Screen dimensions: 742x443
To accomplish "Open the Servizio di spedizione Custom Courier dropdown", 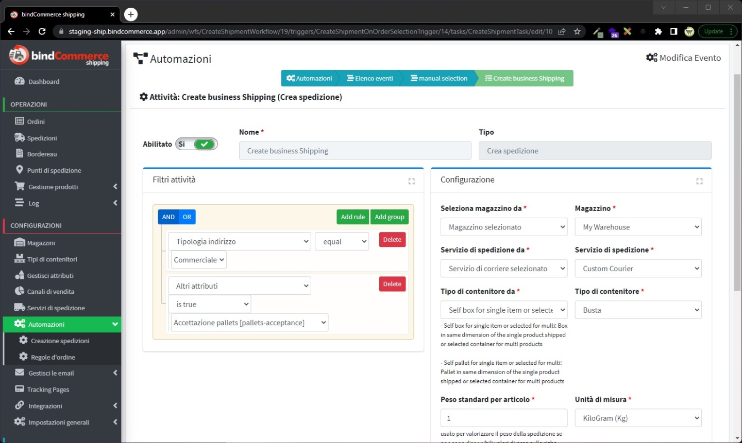I will [638, 269].
